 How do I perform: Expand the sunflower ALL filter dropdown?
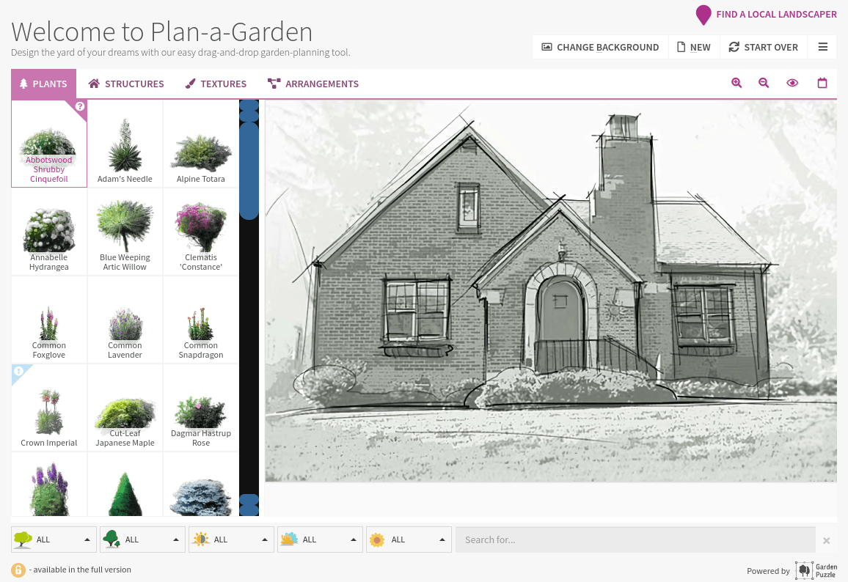[409, 539]
